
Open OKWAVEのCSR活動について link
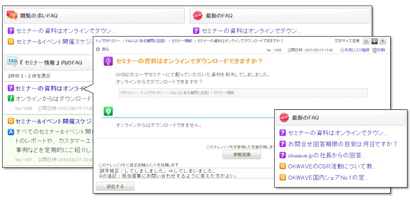click(331, 166)
